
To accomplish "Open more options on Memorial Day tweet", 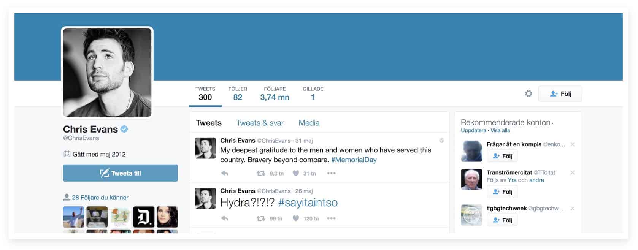I will (x=331, y=173).
